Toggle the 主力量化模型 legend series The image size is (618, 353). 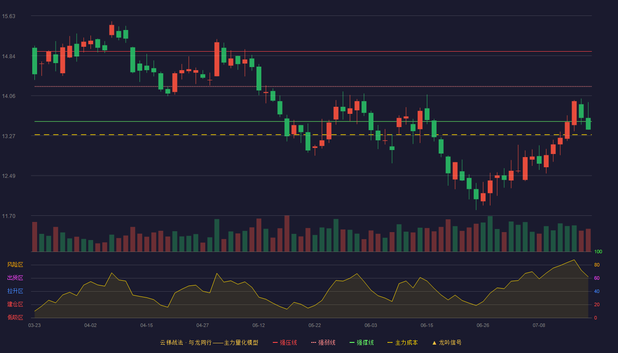[x=209, y=342]
